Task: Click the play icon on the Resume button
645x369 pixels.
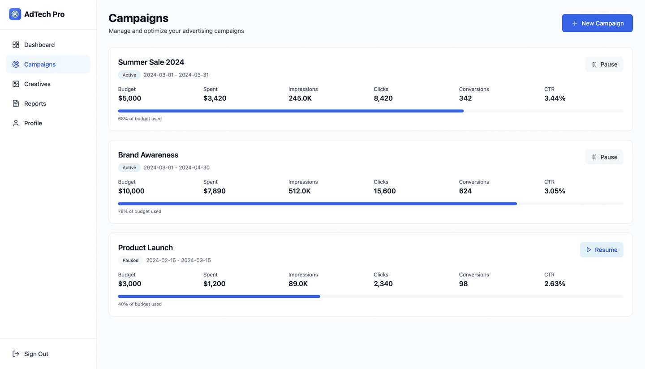Action: click(589, 249)
